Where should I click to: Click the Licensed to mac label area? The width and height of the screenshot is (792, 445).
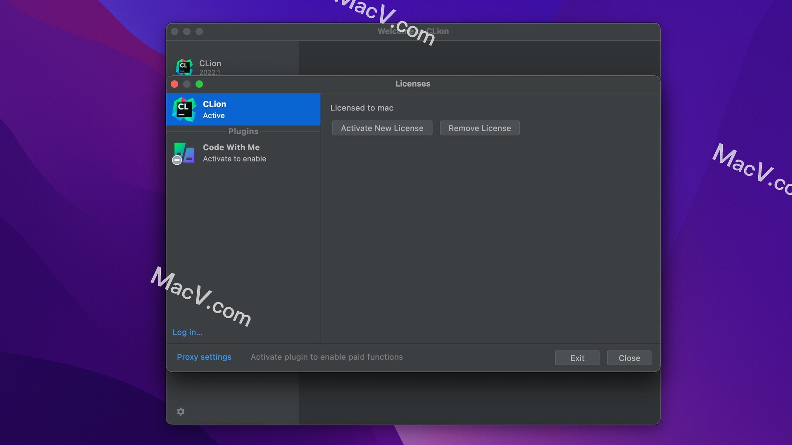coord(362,108)
